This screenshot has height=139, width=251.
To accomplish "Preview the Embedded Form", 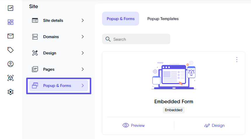I will click(134, 125).
